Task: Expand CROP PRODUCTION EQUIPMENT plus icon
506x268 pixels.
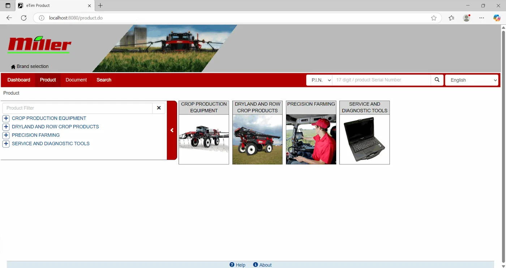Action: (6, 118)
